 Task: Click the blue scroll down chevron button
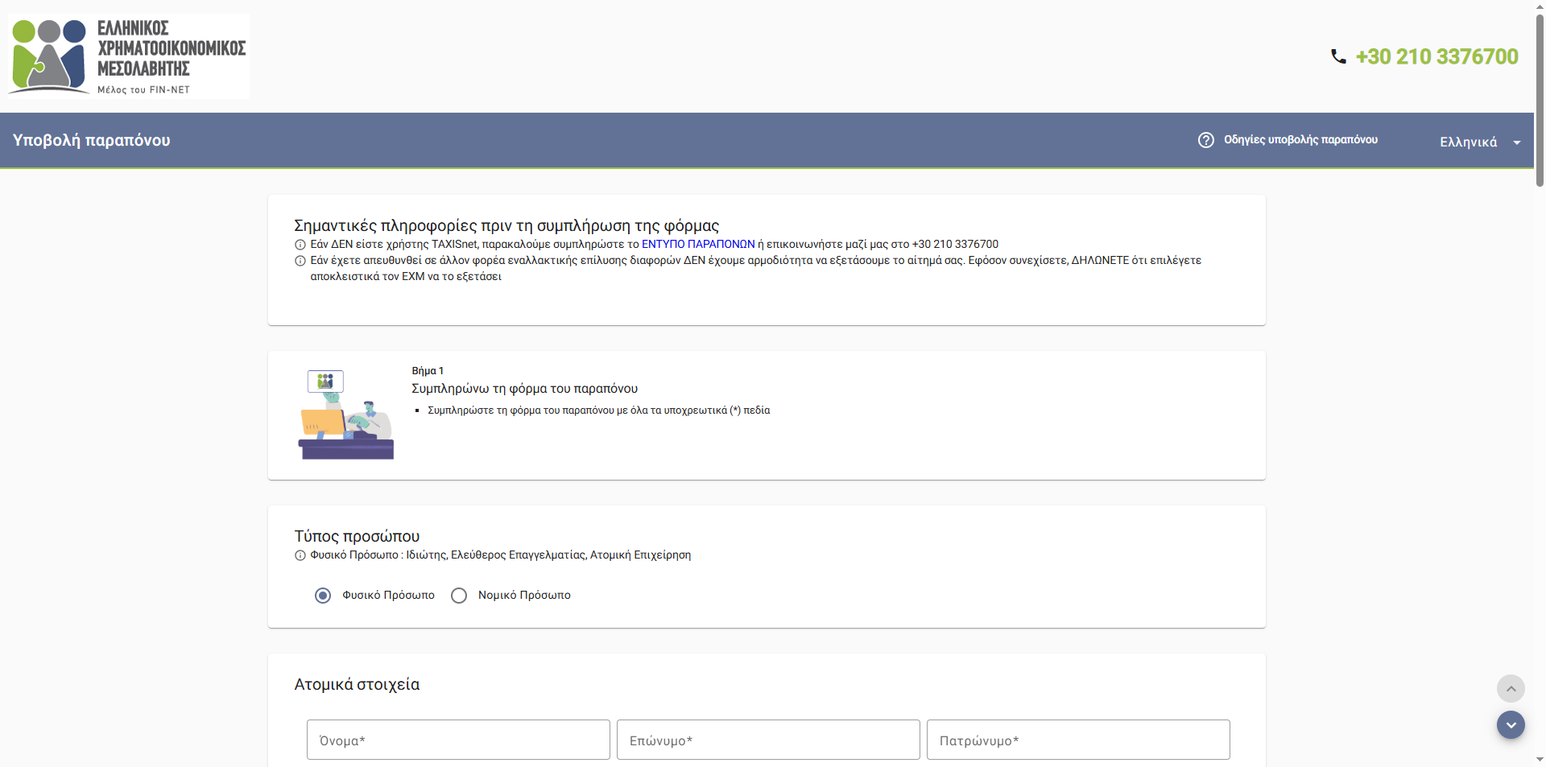[1511, 725]
